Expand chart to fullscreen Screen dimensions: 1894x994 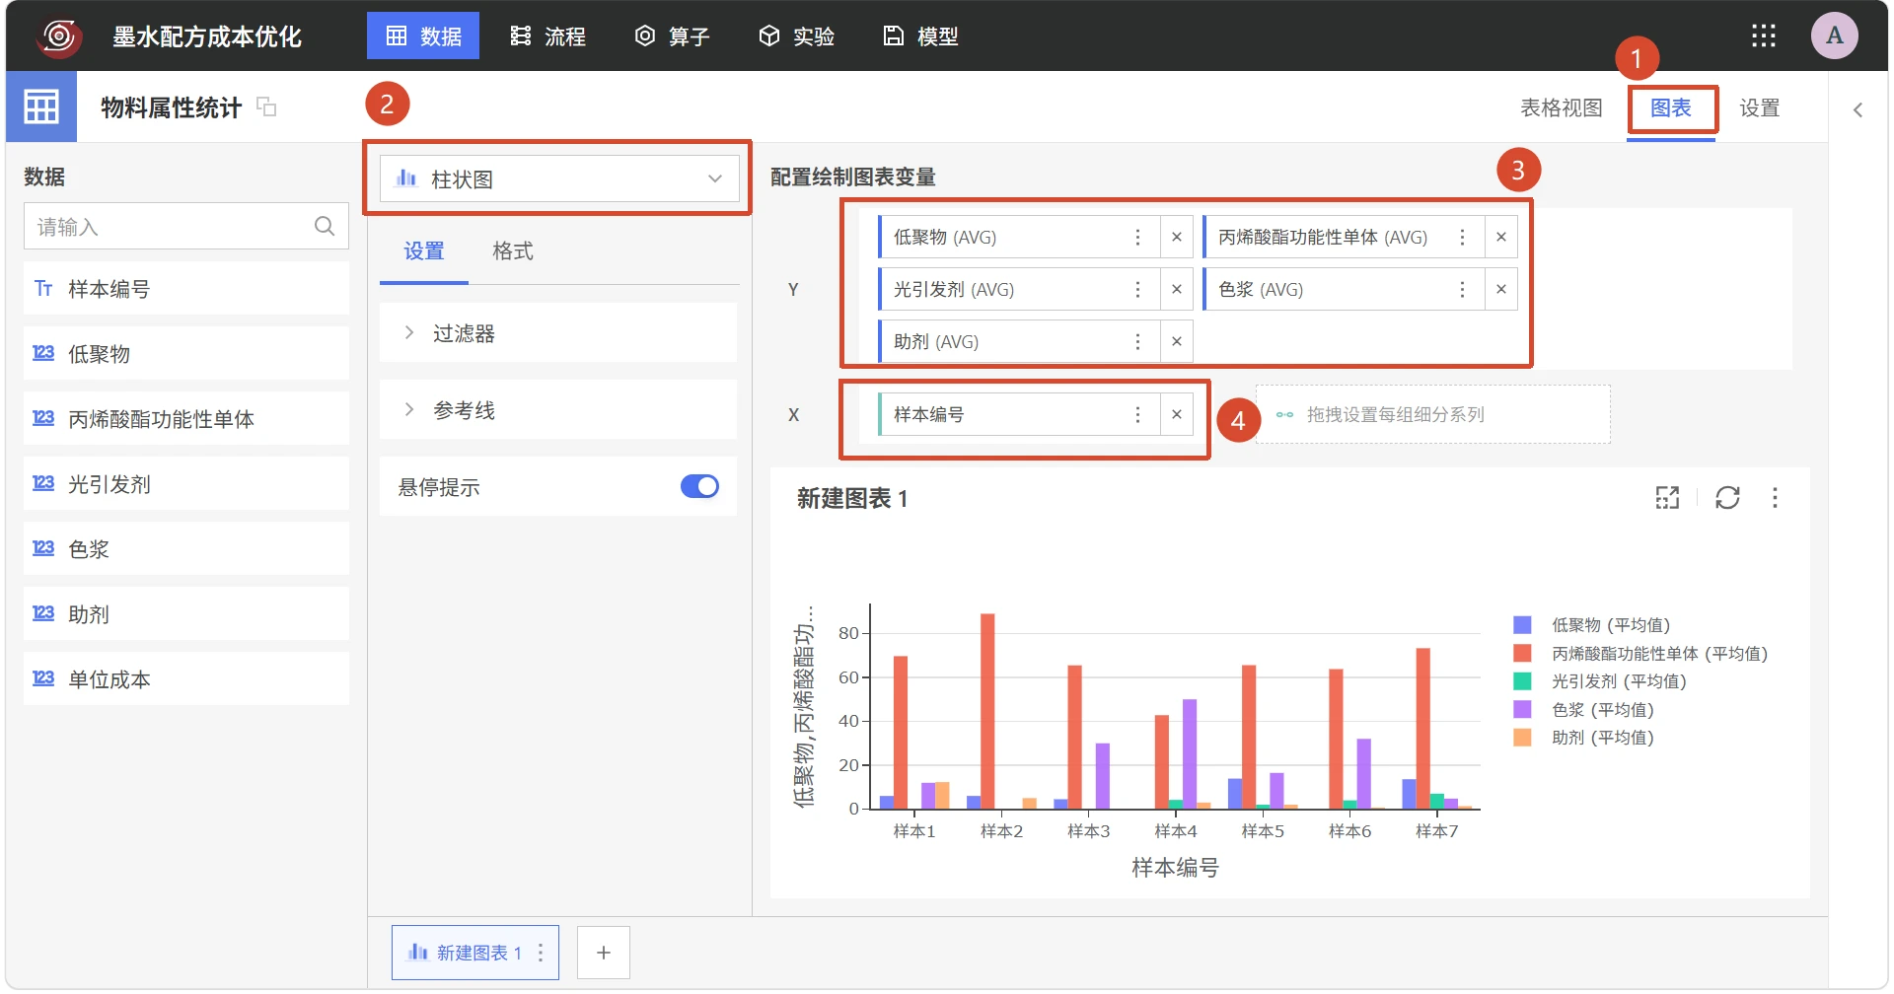(x=1667, y=498)
